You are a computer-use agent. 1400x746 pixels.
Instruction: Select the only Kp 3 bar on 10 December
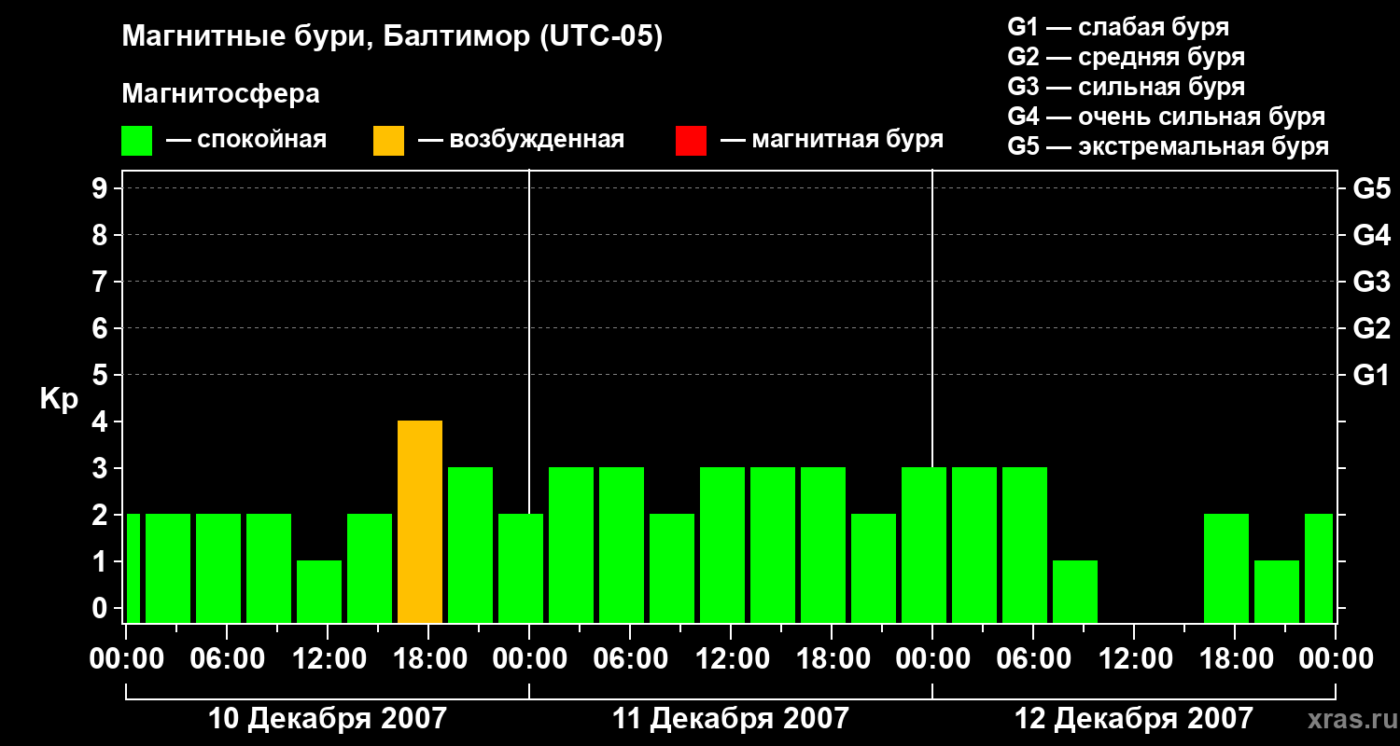pos(470,546)
